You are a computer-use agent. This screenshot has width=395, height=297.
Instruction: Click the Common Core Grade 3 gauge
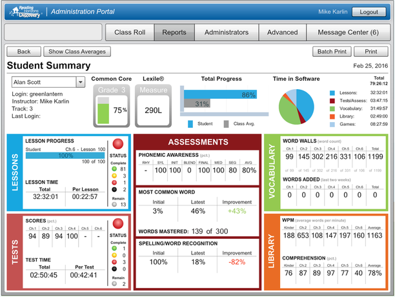point(111,106)
